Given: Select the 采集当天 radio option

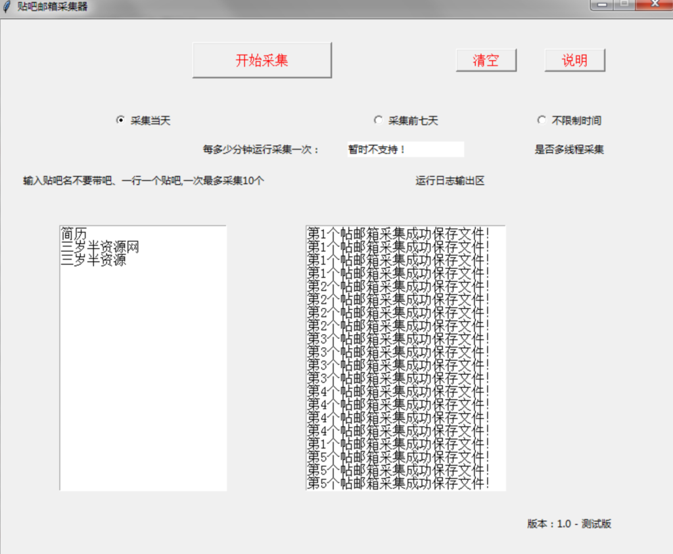Looking at the screenshot, I should pyautogui.click(x=120, y=120).
